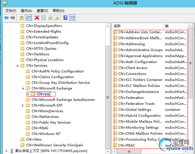Select CN=Federation Trusts row
The width and height of the screenshot is (195, 154).
150,103
